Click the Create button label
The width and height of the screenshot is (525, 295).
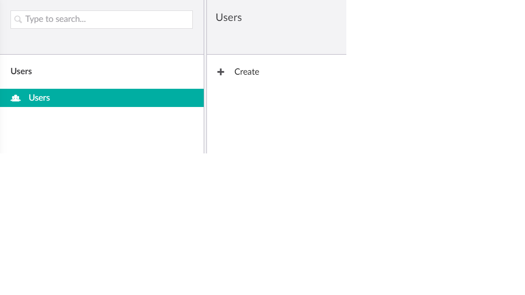pyautogui.click(x=247, y=72)
